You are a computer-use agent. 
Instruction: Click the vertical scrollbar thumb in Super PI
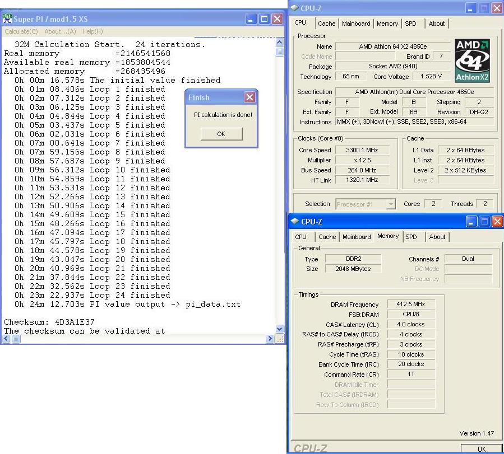point(280,52)
